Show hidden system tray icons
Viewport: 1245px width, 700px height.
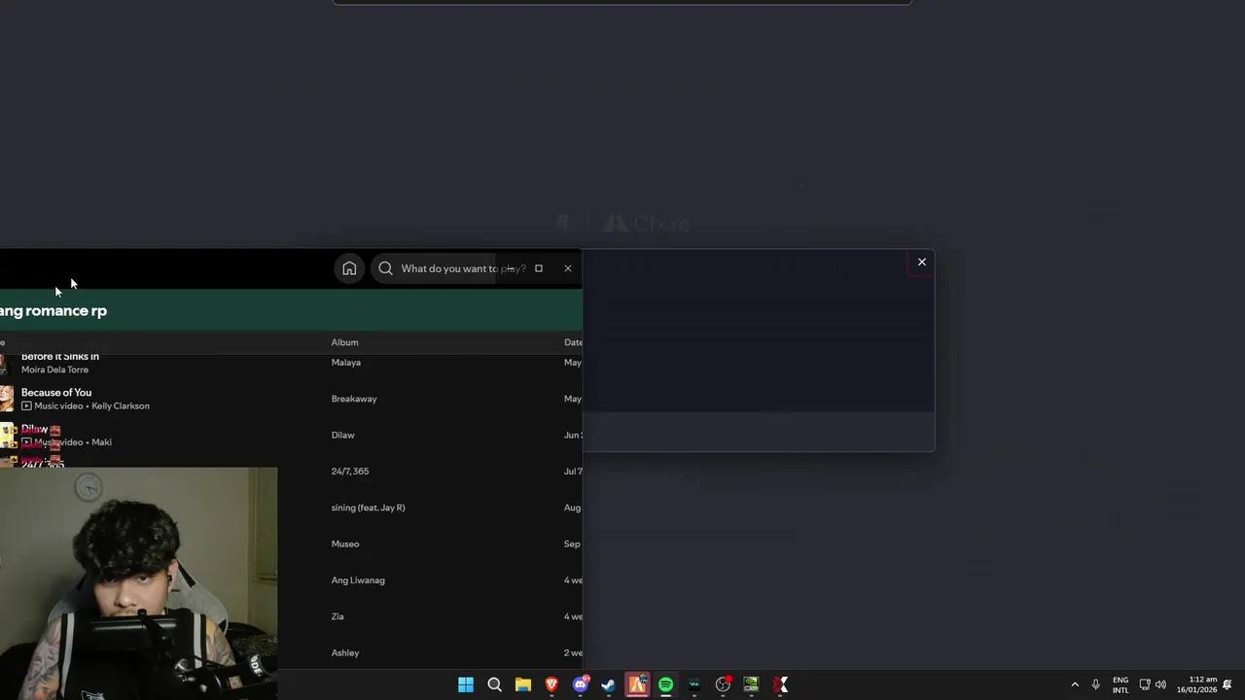[1075, 685]
